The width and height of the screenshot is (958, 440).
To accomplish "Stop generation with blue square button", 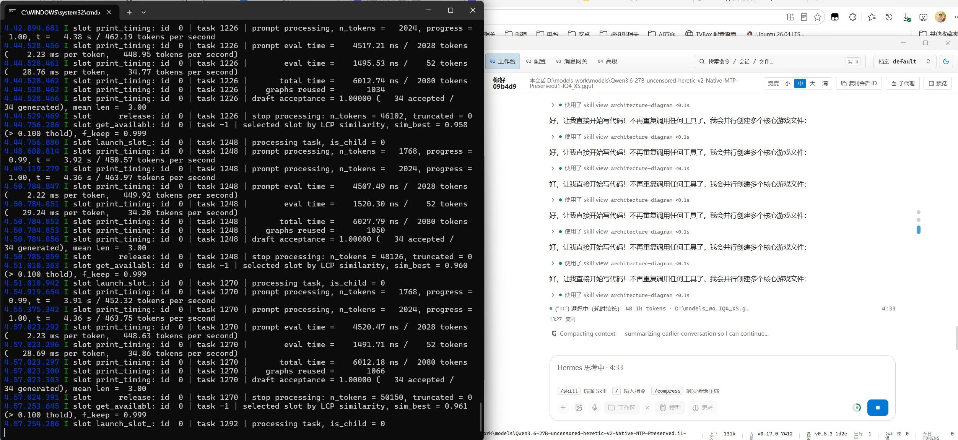I will pos(877,408).
